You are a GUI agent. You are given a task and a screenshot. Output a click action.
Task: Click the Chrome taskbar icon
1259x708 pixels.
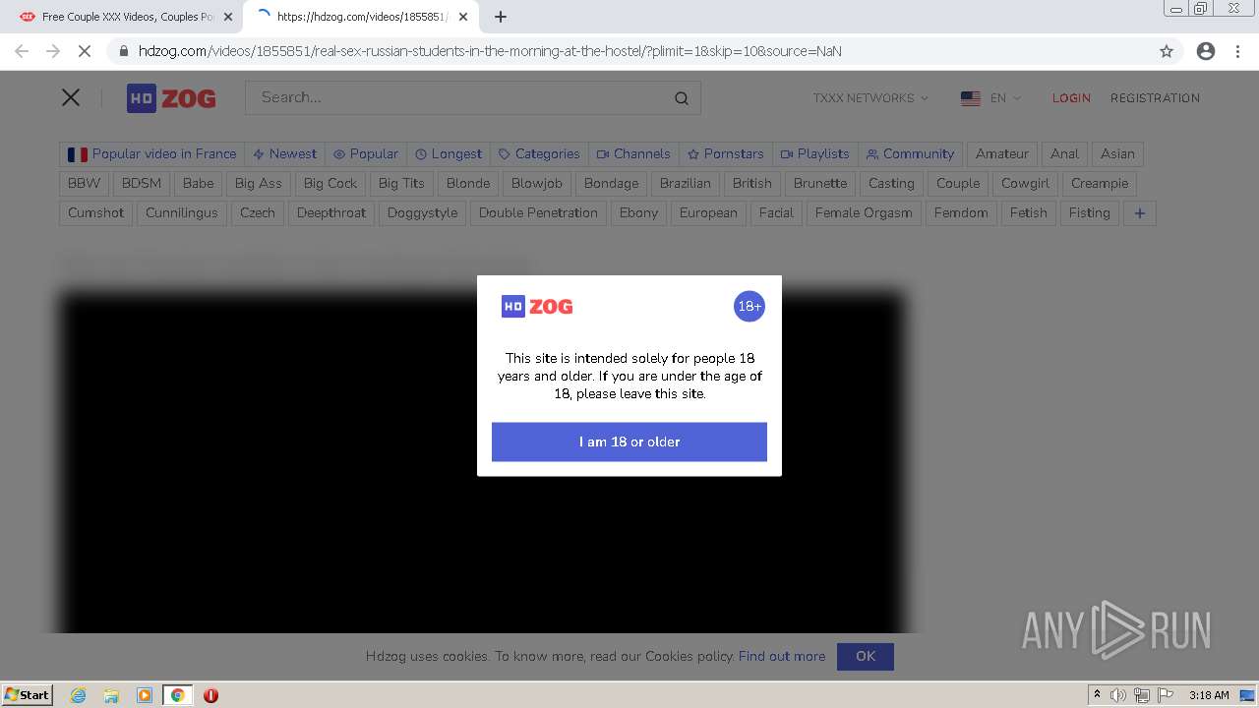tap(177, 695)
